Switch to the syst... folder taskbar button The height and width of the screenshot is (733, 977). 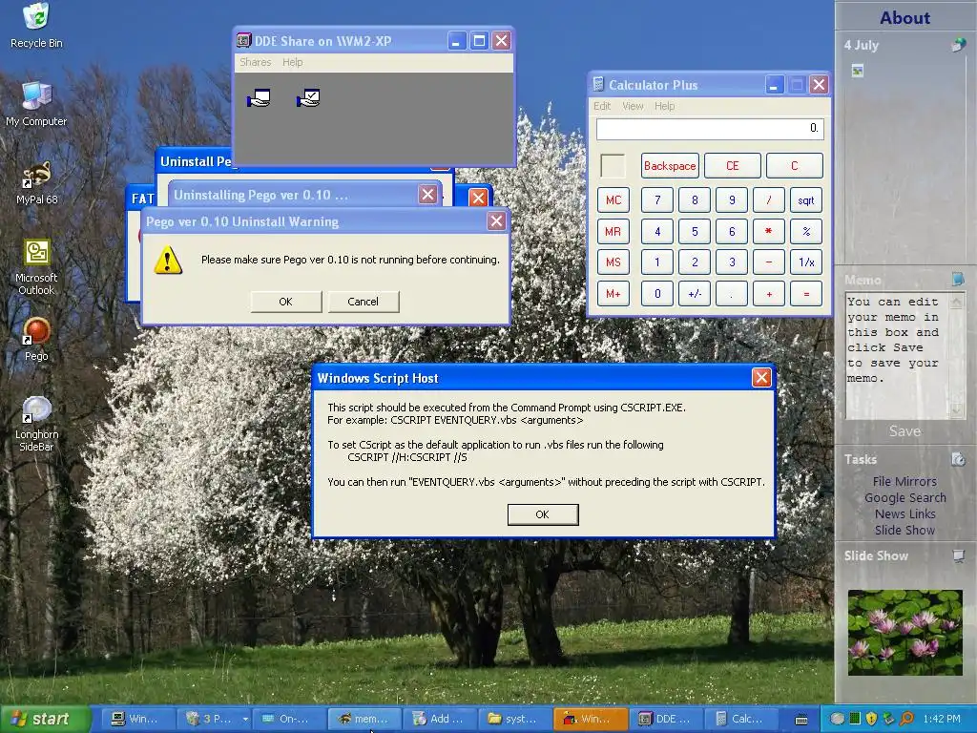[x=514, y=719]
